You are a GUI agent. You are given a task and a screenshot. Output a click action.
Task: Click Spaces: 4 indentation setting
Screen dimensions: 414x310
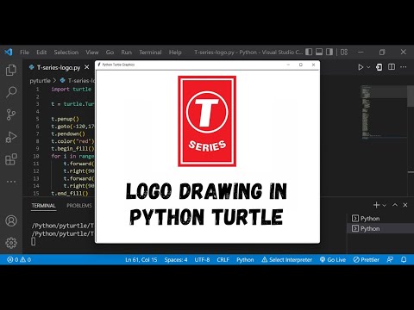click(176, 260)
